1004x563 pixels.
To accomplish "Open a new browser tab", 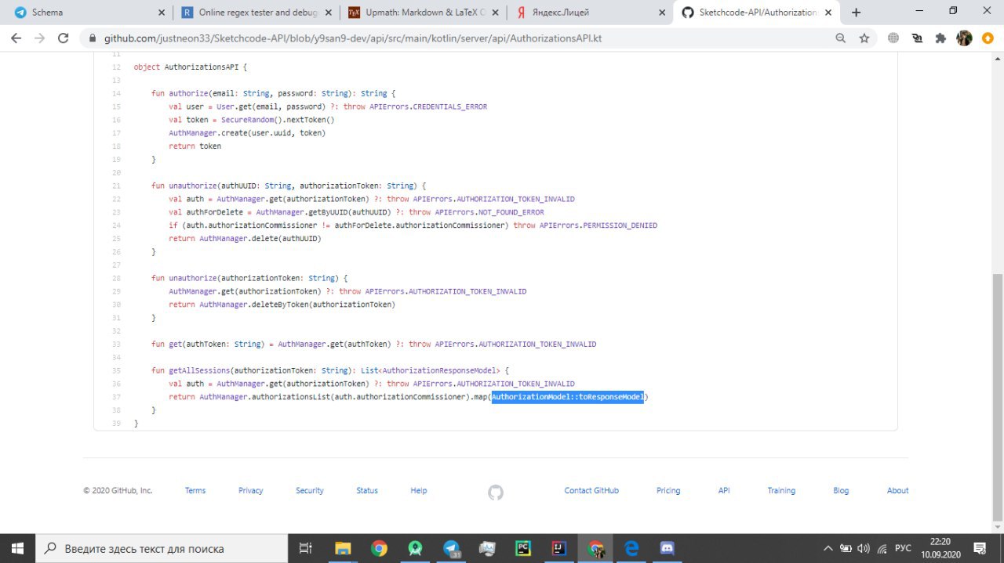I will [x=856, y=13].
